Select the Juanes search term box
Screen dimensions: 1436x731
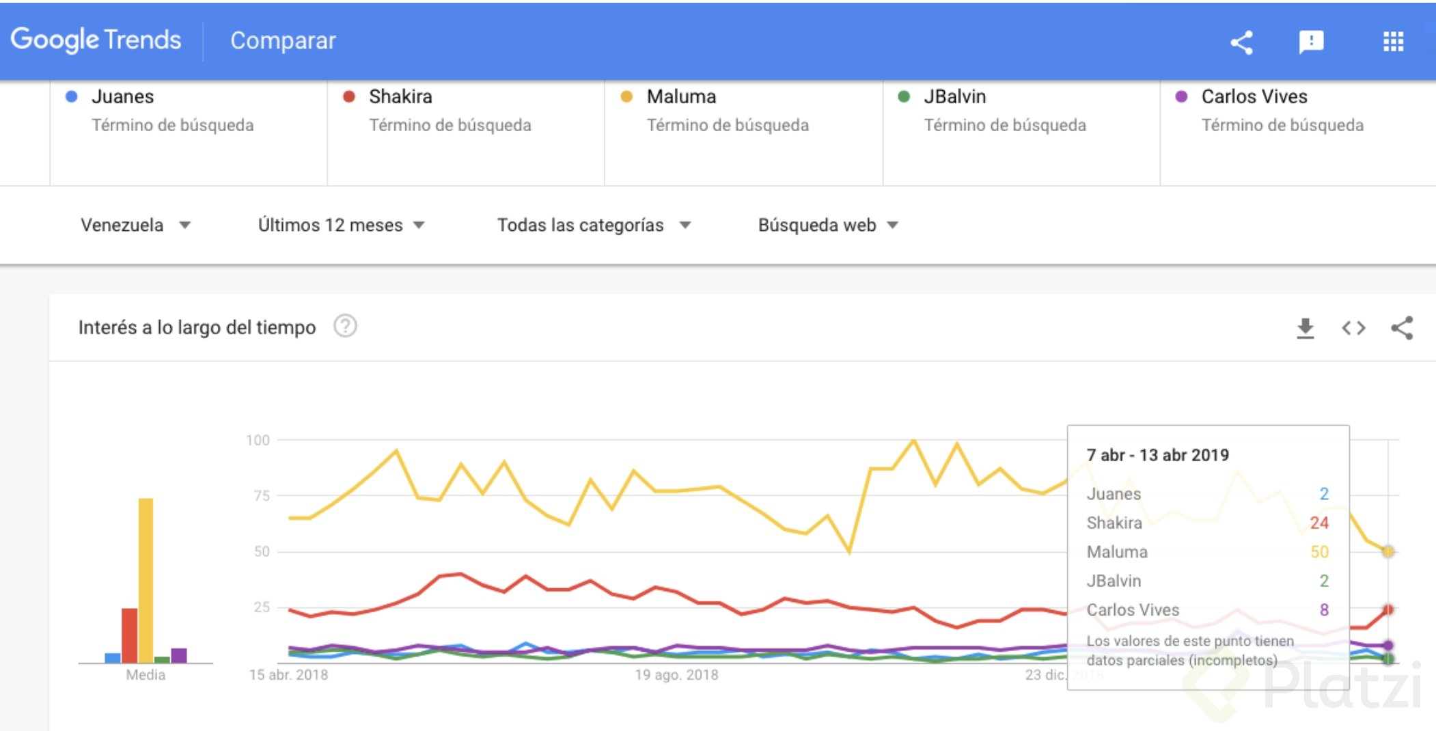pyautogui.click(x=189, y=133)
